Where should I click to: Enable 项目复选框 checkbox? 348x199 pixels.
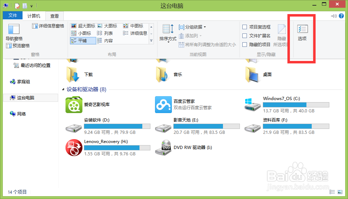[244, 27]
